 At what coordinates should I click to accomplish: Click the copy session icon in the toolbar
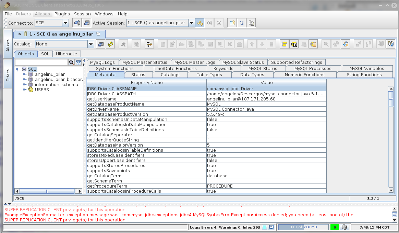251,23
